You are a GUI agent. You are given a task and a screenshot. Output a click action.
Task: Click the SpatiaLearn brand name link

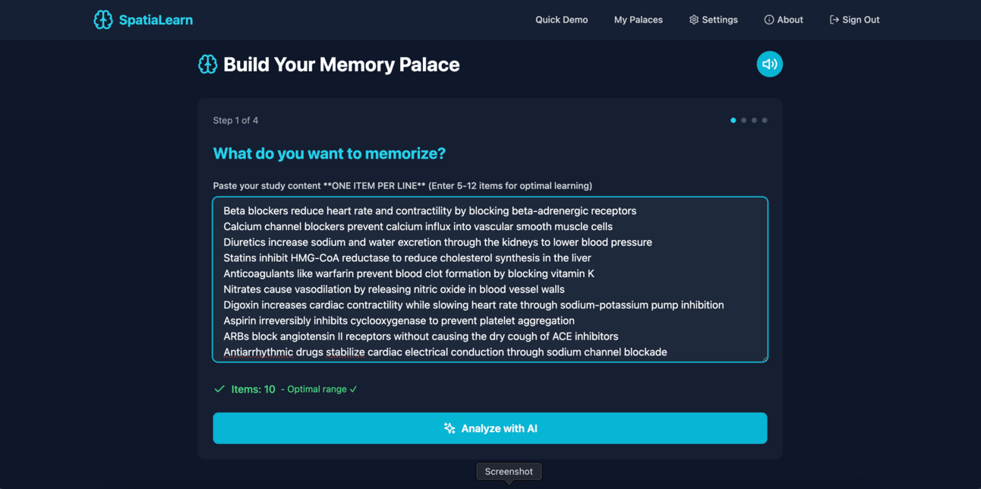tap(156, 20)
